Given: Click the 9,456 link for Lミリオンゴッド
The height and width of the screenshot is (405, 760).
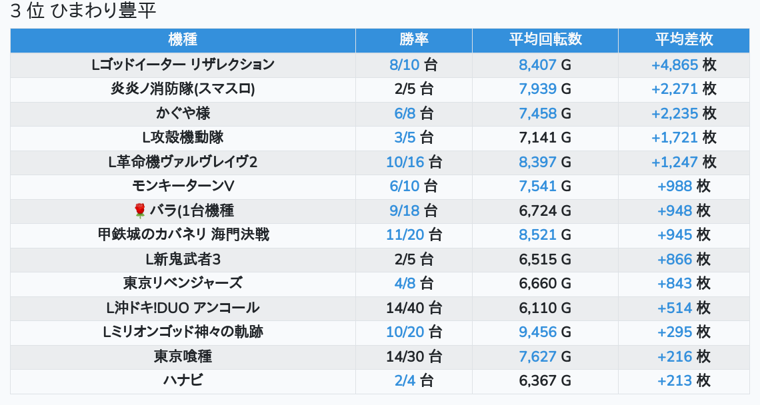Looking at the screenshot, I should tap(537, 332).
